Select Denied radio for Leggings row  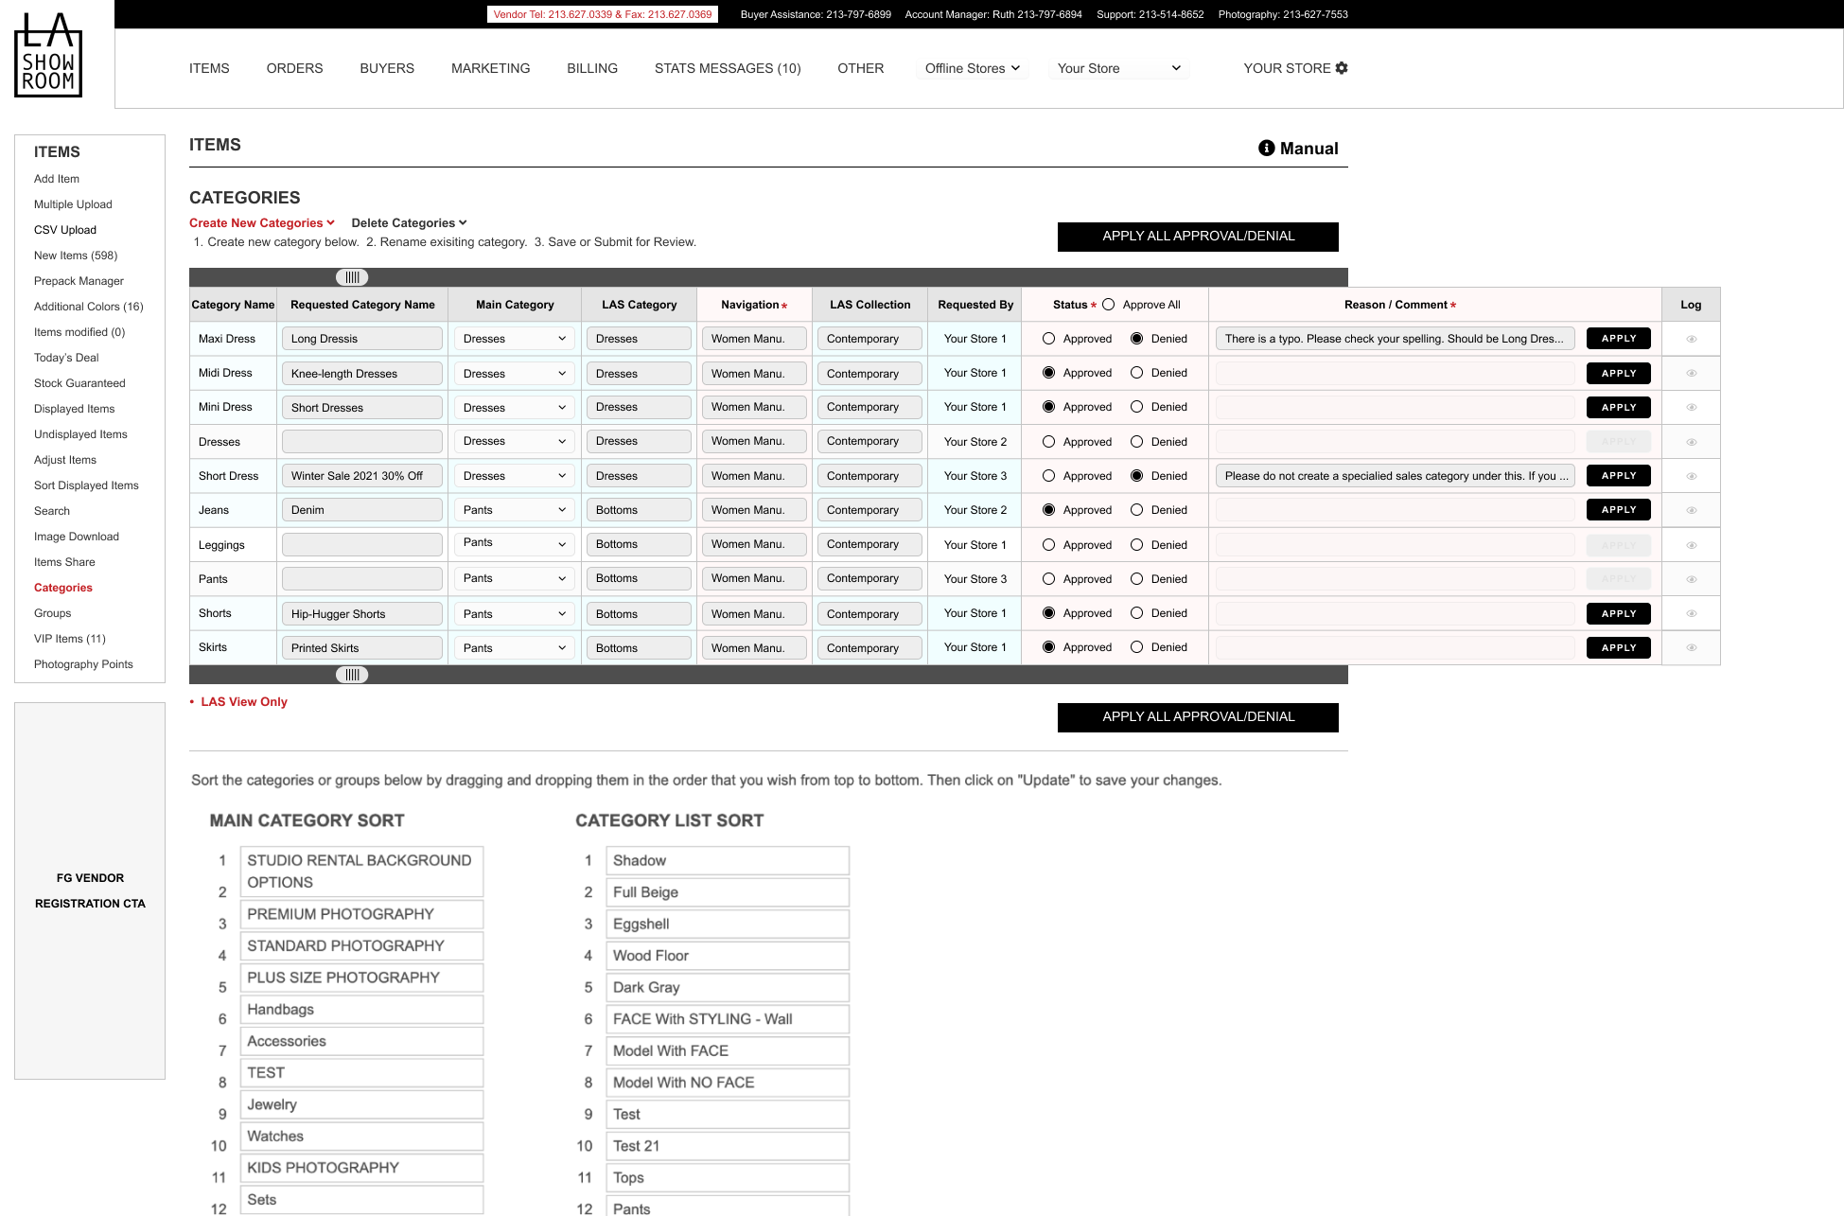(1136, 545)
